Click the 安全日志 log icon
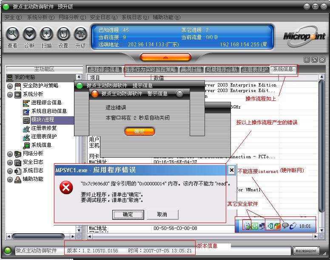Viewport: 330px width, 260px height. tap(18, 162)
